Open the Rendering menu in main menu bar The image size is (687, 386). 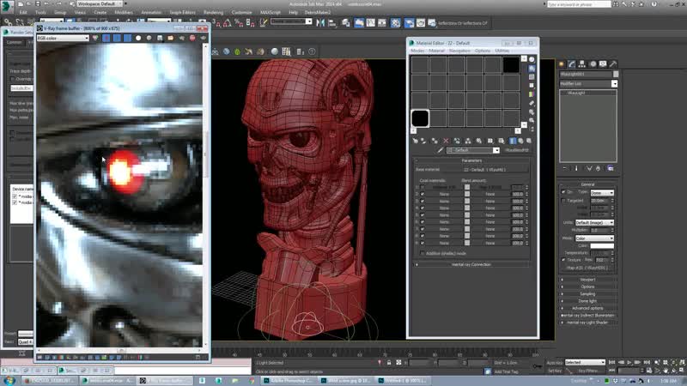point(211,12)
